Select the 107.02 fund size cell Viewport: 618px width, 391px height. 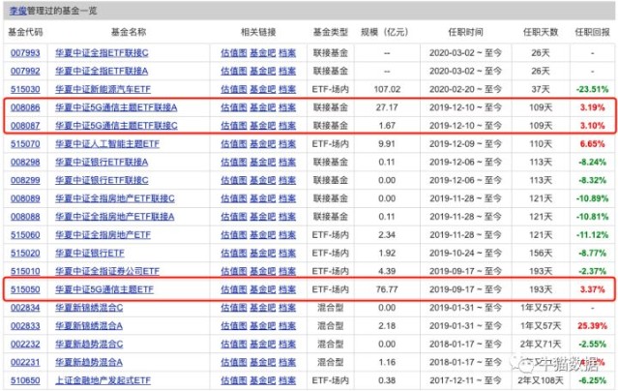click(387, 89)
